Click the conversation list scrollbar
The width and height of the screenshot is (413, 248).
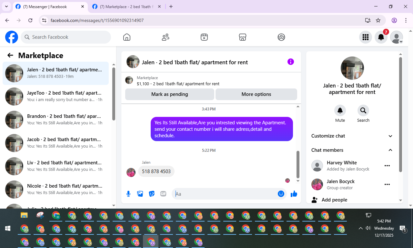(114, 94)
